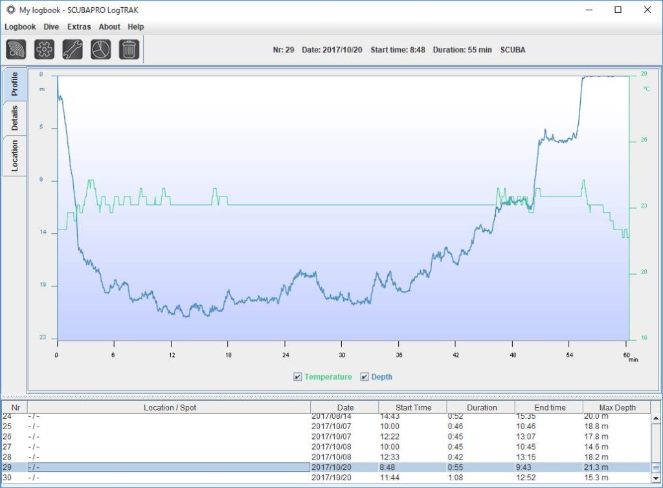
Task: Open the Dive menu
Action: point(51,27)
